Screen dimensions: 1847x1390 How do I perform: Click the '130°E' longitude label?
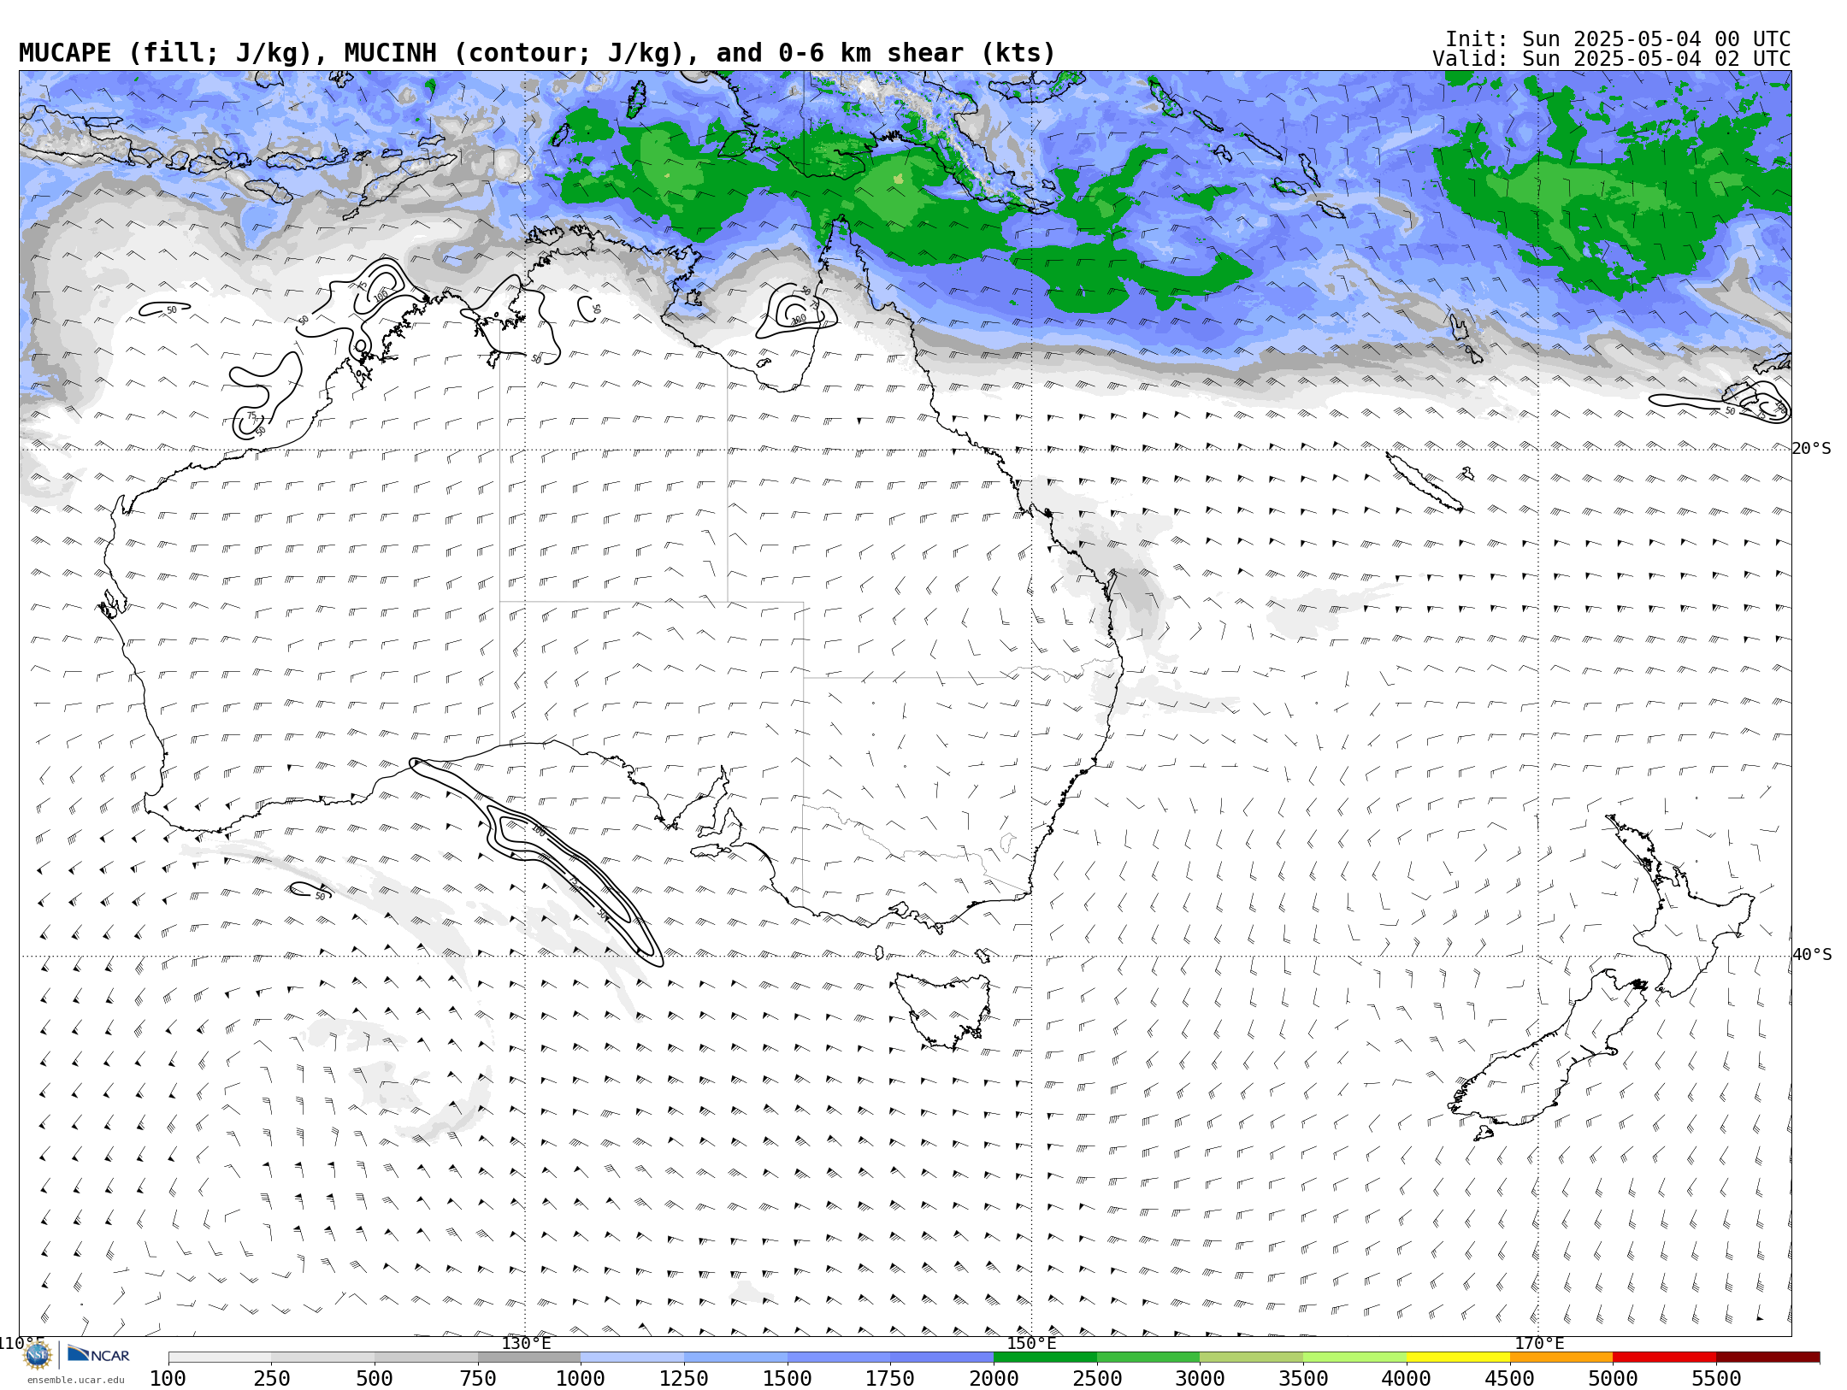coord(526,1343)
